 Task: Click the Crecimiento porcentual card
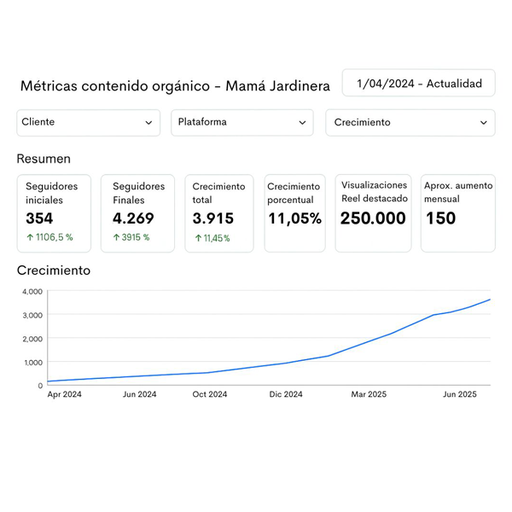pyautogui.click(x=294, y=213)
